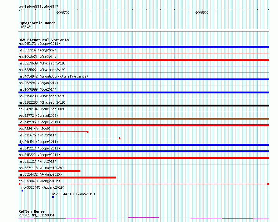Click the 1p36.31 band label
The height and width of the screenshot is (222, 278).
[x=25, y=27]
